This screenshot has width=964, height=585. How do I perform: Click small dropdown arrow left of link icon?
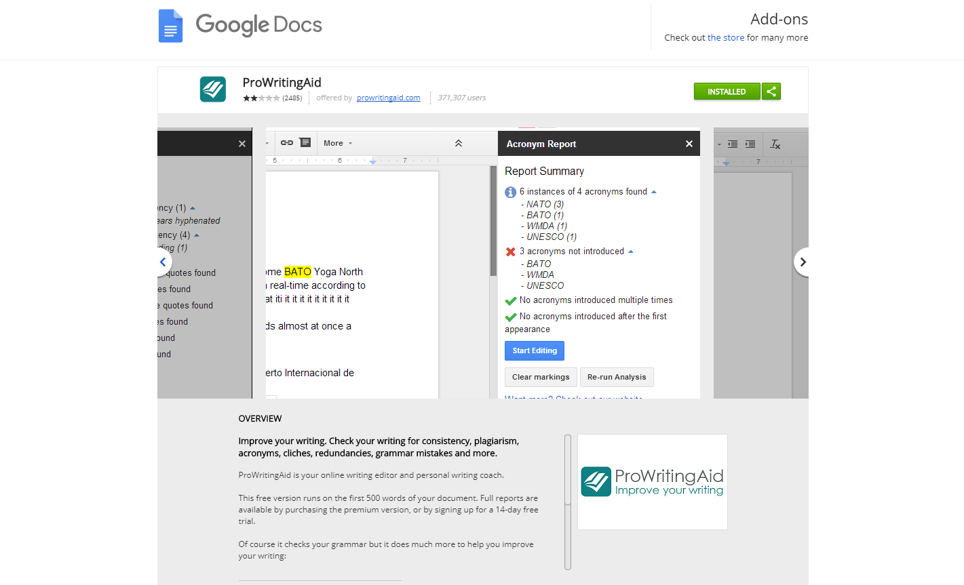pos(267,143)
